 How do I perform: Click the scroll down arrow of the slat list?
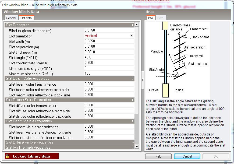(x=137, y=147)
